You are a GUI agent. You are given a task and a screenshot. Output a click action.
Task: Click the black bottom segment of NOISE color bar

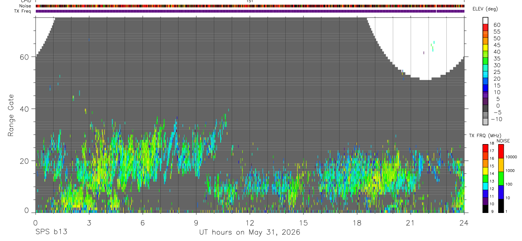tap(500, 206)
